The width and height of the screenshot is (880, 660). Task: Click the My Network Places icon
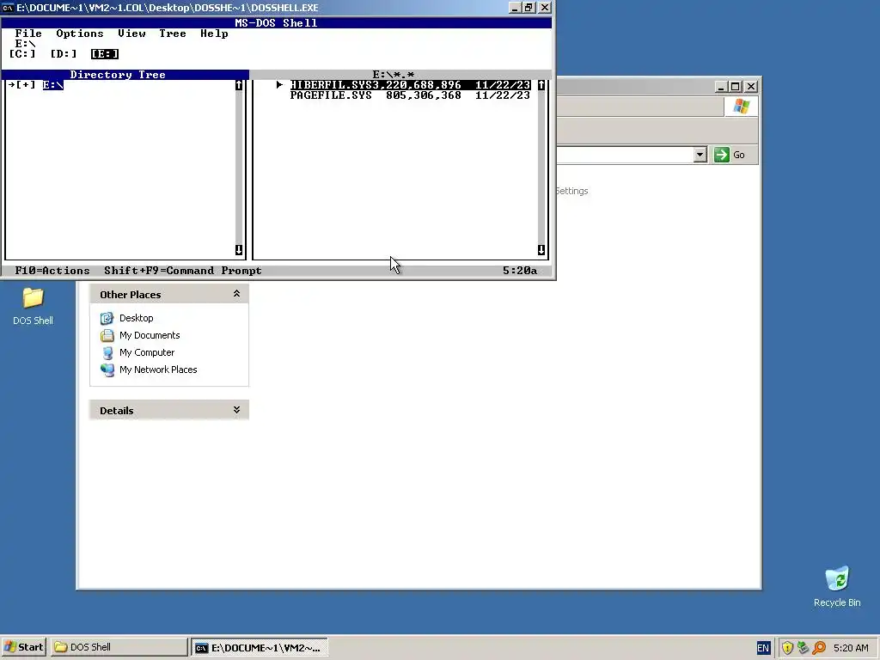tap(107, 370)
